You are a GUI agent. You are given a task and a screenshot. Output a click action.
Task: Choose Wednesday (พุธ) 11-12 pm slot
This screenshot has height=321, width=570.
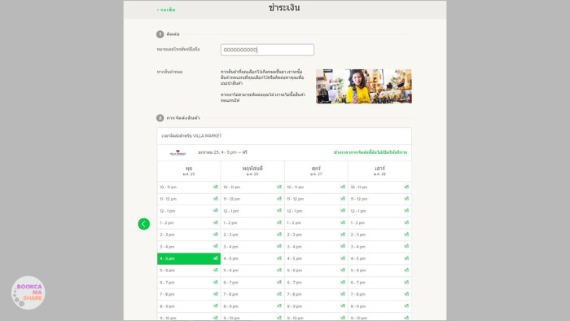click(x=189, y=199)
